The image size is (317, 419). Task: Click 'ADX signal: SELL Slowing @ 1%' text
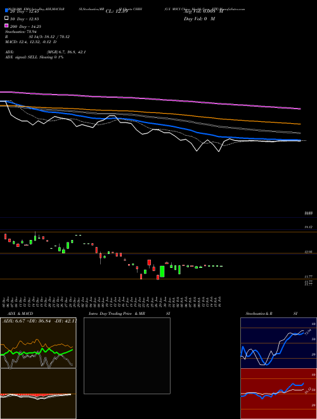tap(34, 57)
